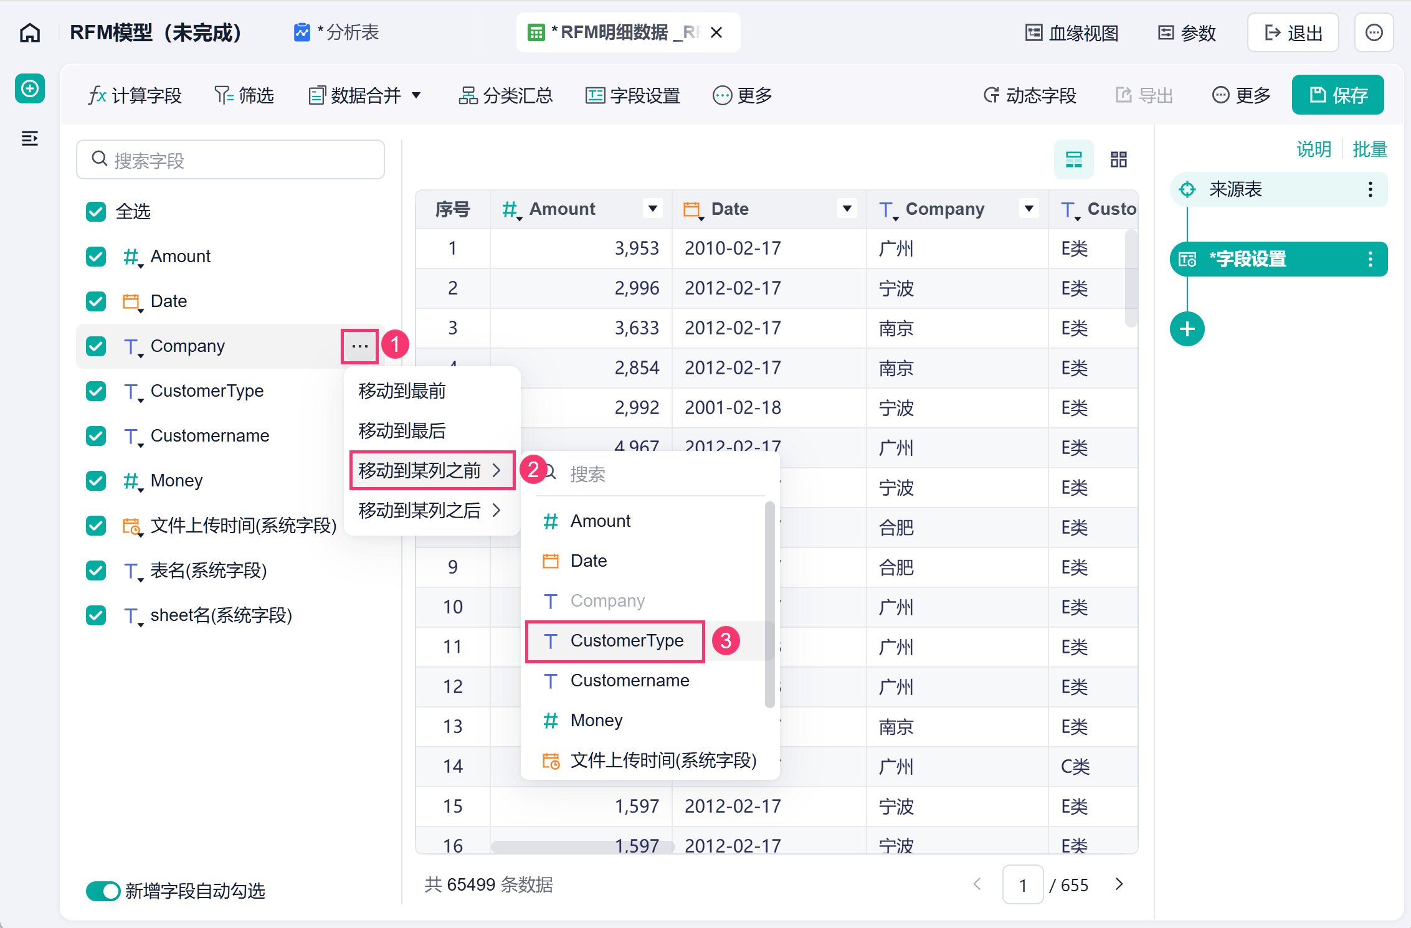The image size is (1411, 928).
Task: Toggle off 新增字段自动勾选 switch
Action: [x=103, y=891]
